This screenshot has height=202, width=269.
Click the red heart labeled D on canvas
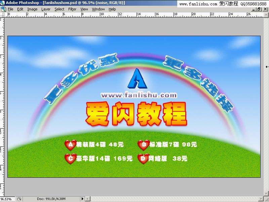click(x=143, y=159)
